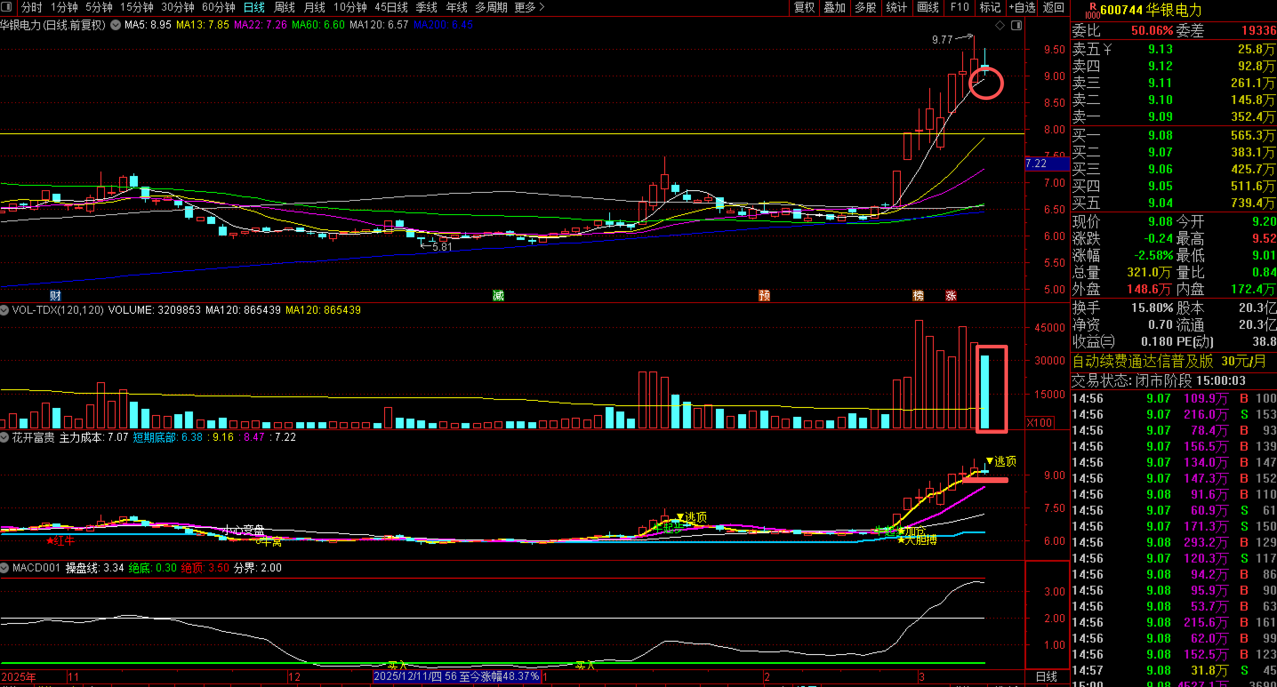The width and height of the screenshot is (1277, 687).
Task: Click the ¥ symbol next to 卖五
Action: click(x=1108, y=49)
